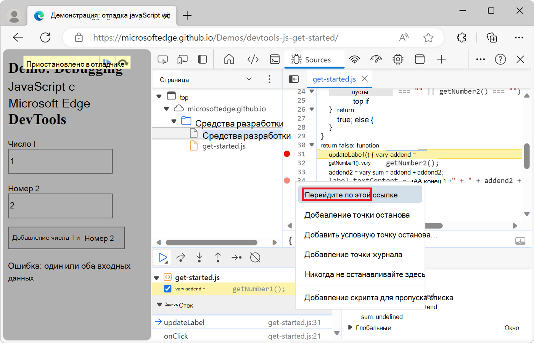Click the Step out debugger button
The height and width of the screenshot is (343, 534).
(x=218, y=258)
